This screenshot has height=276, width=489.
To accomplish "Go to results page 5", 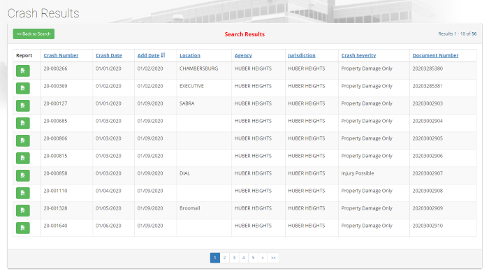I will (253, 258).
